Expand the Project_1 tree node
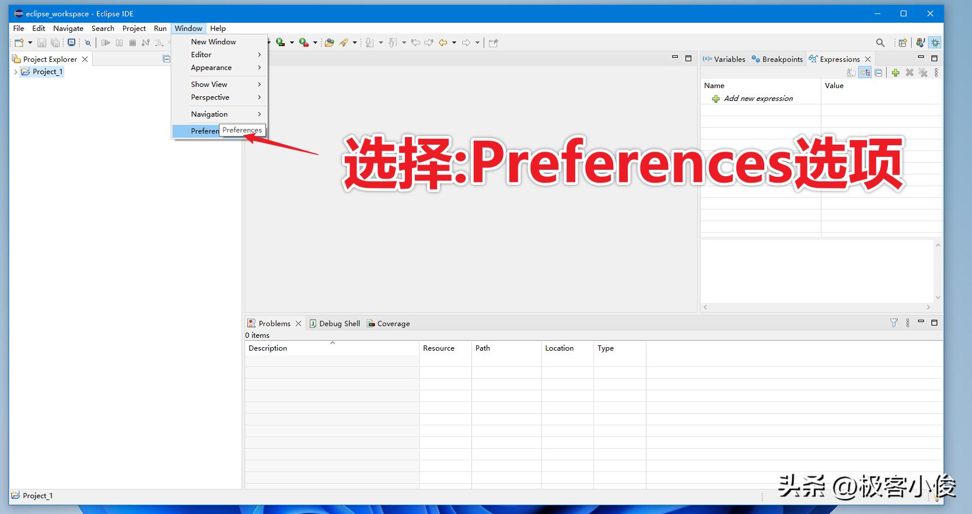Viewport: 972px width, 514px height. point(15,72)
